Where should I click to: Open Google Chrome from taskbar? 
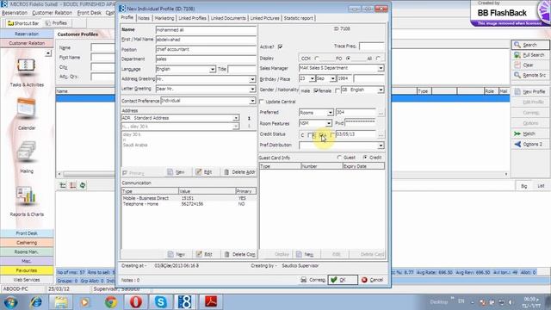111,302
